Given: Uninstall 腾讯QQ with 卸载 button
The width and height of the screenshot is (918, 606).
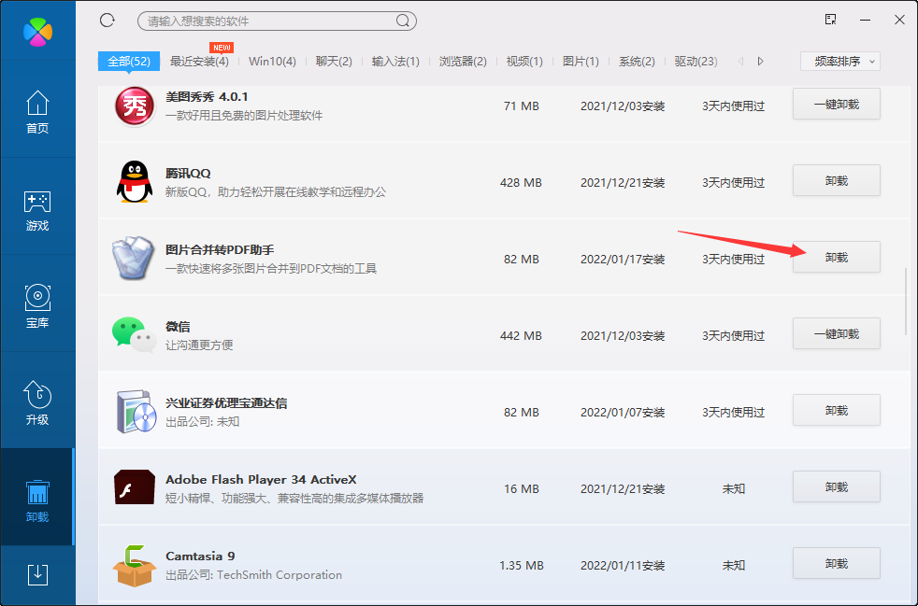Looking at the screenshot, I should pyautogui.click(x=837, y=181).
